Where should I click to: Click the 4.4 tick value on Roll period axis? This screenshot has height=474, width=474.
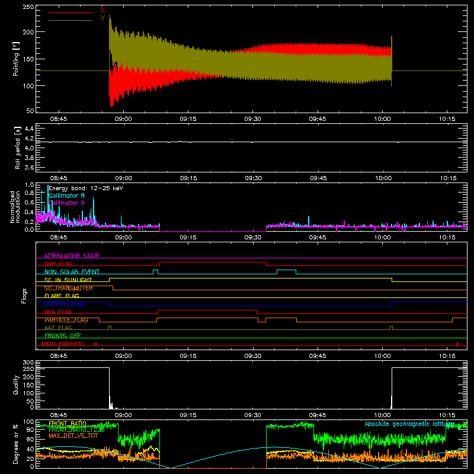tap(29, 129)
